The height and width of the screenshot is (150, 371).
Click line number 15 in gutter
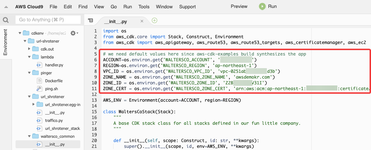pos(94,111)
